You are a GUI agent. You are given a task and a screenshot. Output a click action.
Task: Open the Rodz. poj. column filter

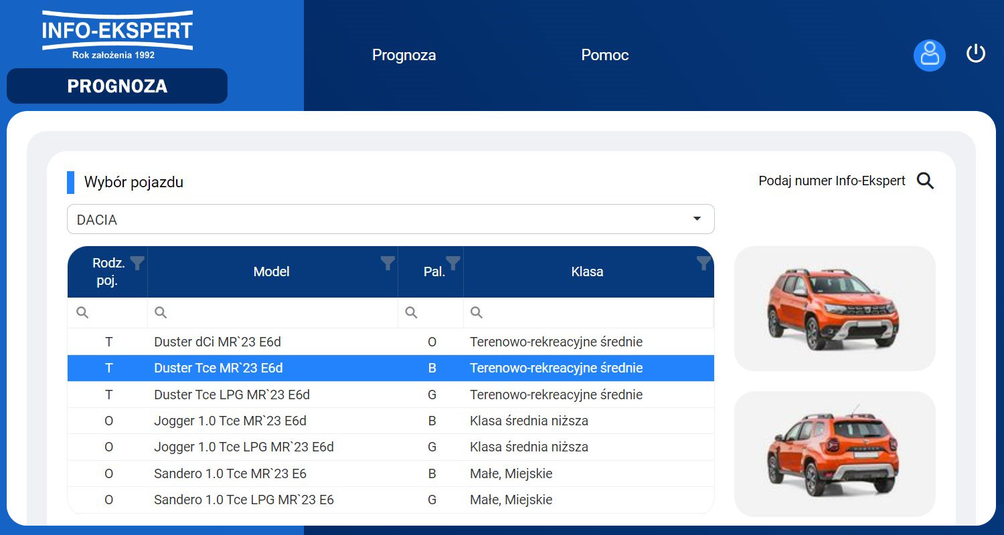coord(137,263)
